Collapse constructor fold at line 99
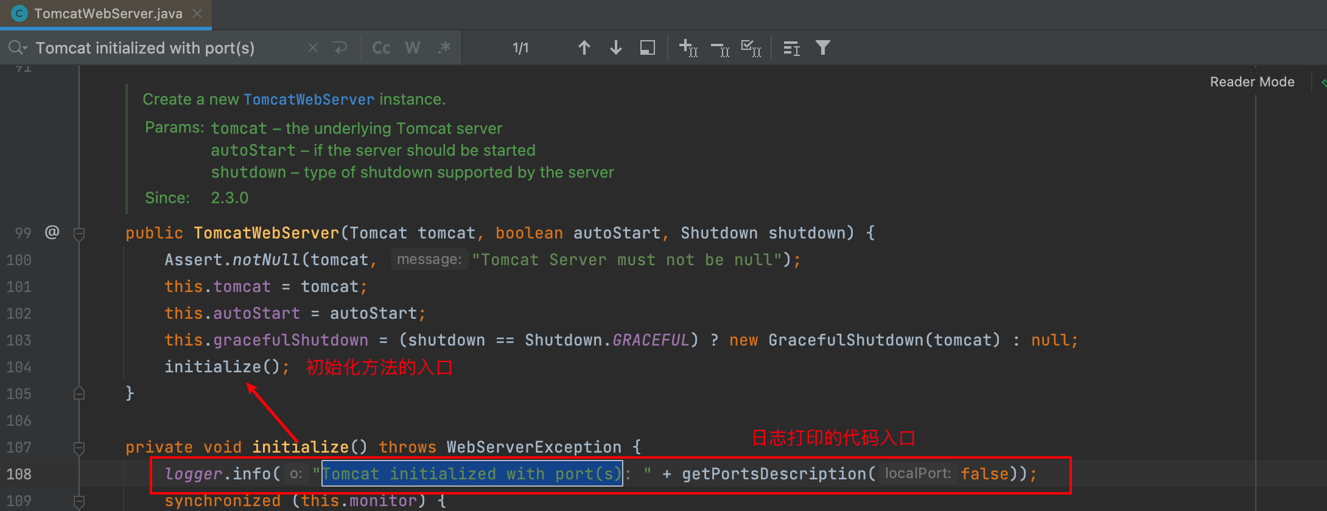 click(79, 234)
